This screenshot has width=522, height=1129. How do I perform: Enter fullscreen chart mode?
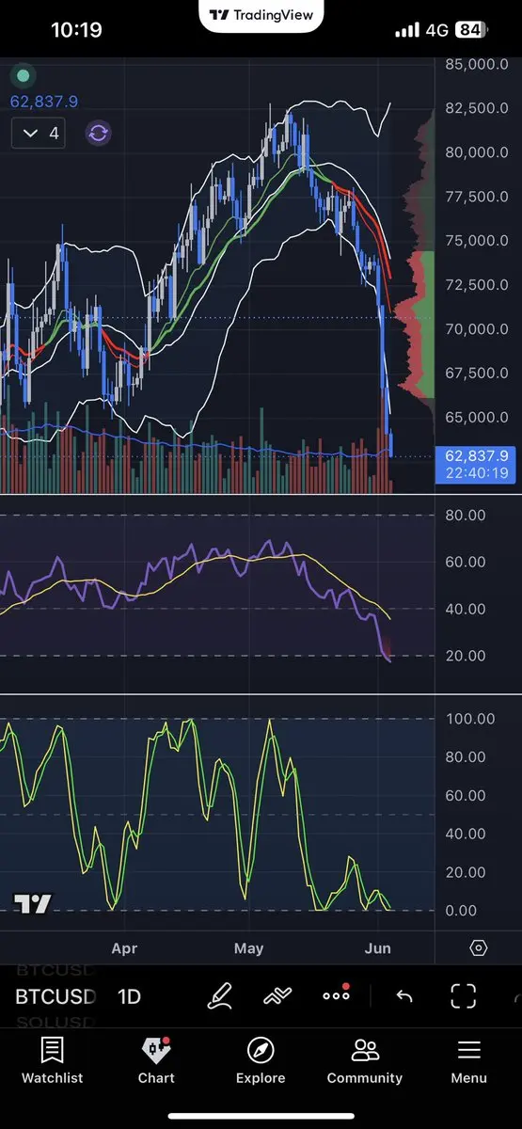coord(463,995)
